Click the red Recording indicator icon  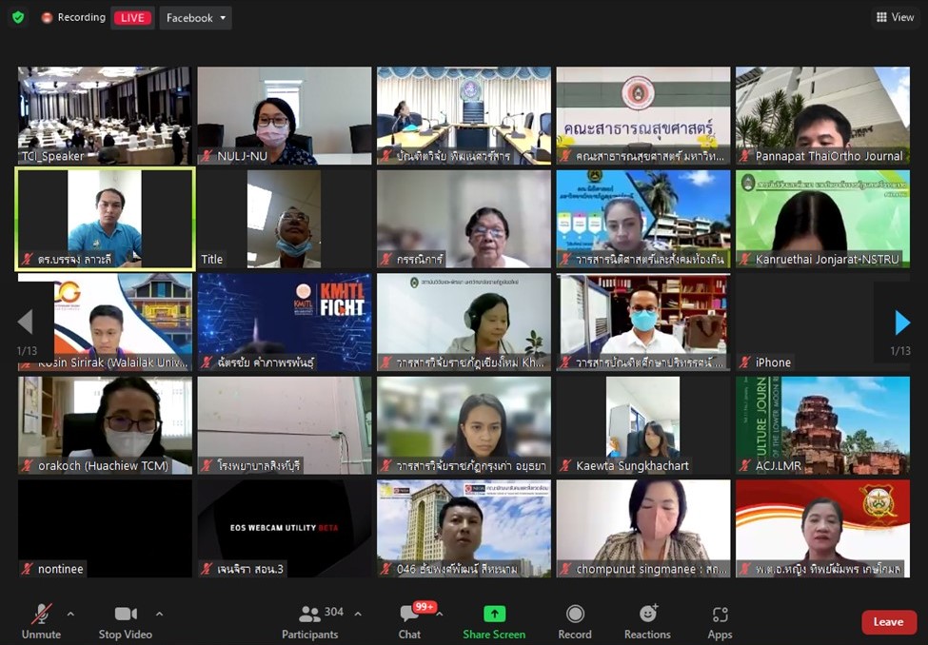point(47,18)
